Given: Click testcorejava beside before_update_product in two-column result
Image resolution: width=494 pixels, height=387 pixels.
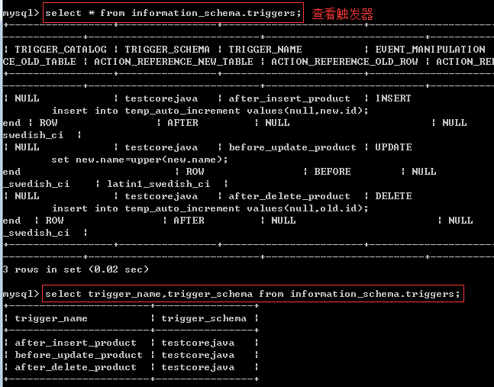Looking at the screenshot, I should point(198,355).
